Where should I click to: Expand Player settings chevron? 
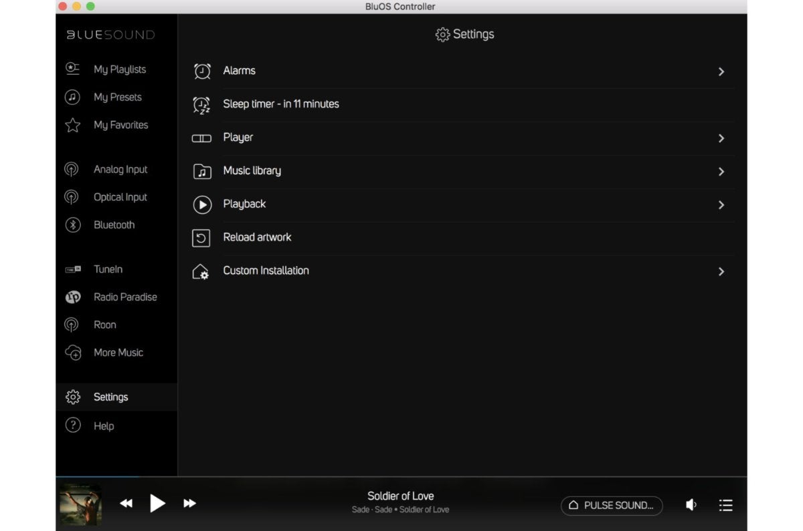click(721, 138)
